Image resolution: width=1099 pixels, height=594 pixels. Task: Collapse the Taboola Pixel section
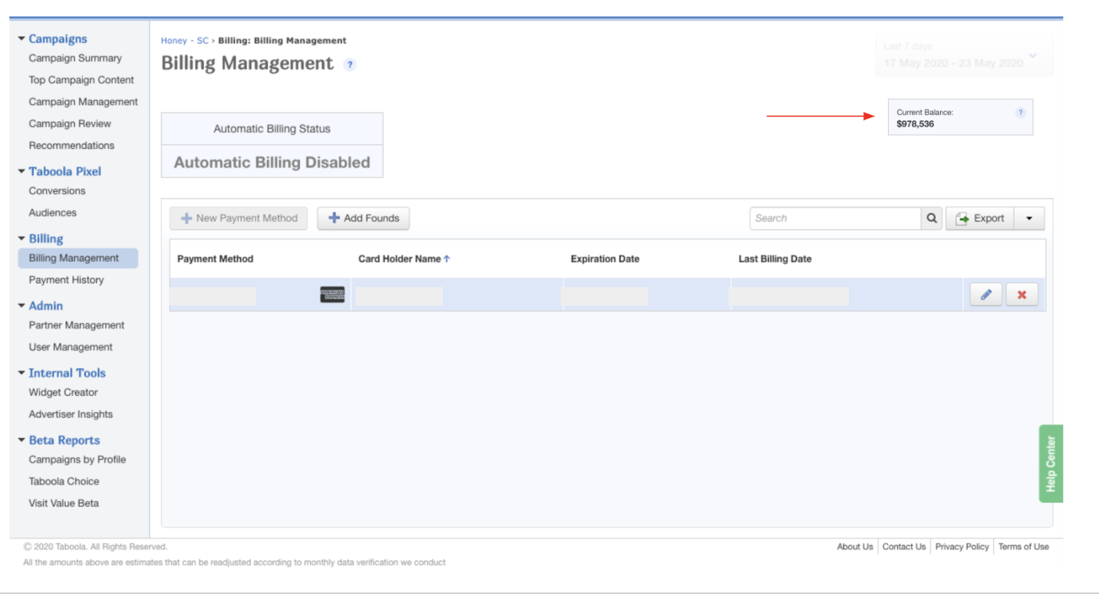[21, 171]
